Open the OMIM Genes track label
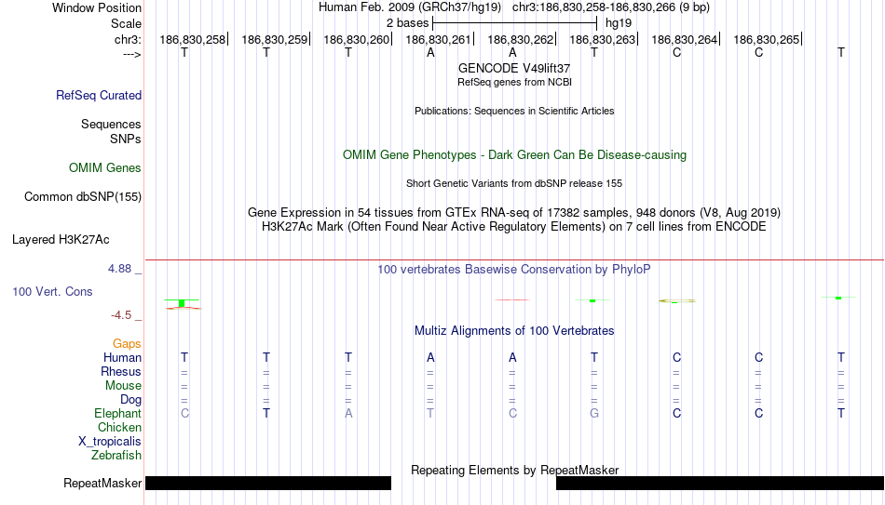 [104, 168]
